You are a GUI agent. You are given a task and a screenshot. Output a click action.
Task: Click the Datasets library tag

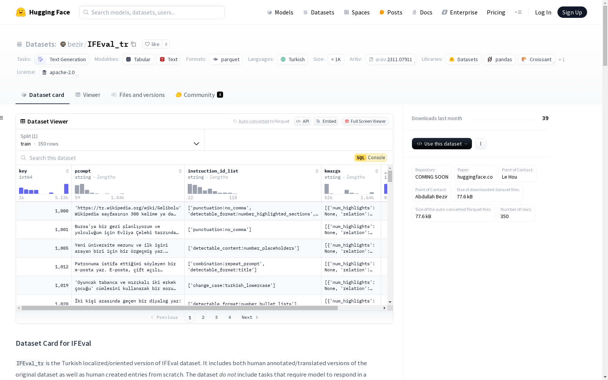coord(464,59)
